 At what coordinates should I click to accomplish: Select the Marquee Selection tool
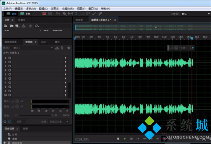(x=82, y=13)
